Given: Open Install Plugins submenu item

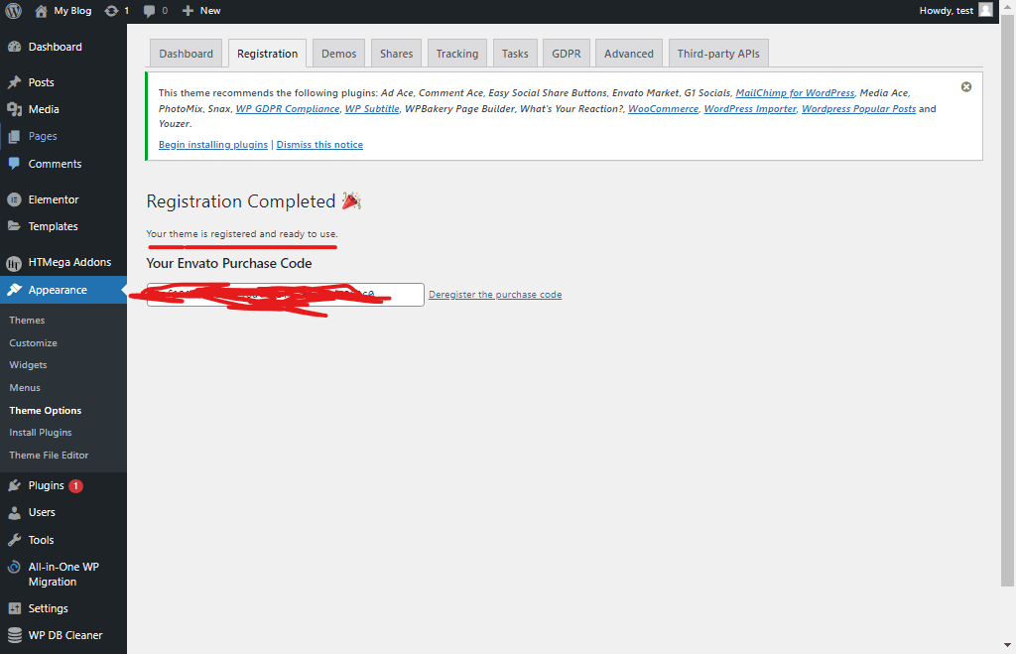Looking at the screenshot, I should 40,433.
